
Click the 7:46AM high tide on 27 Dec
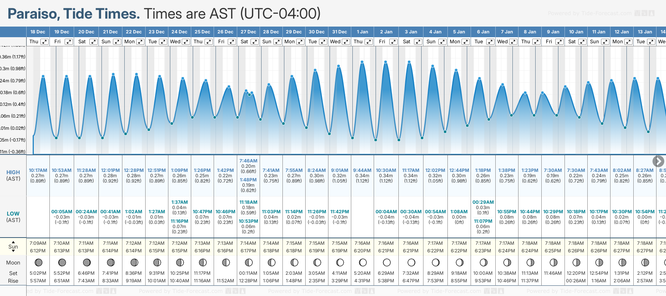click(x=248, y=161)
